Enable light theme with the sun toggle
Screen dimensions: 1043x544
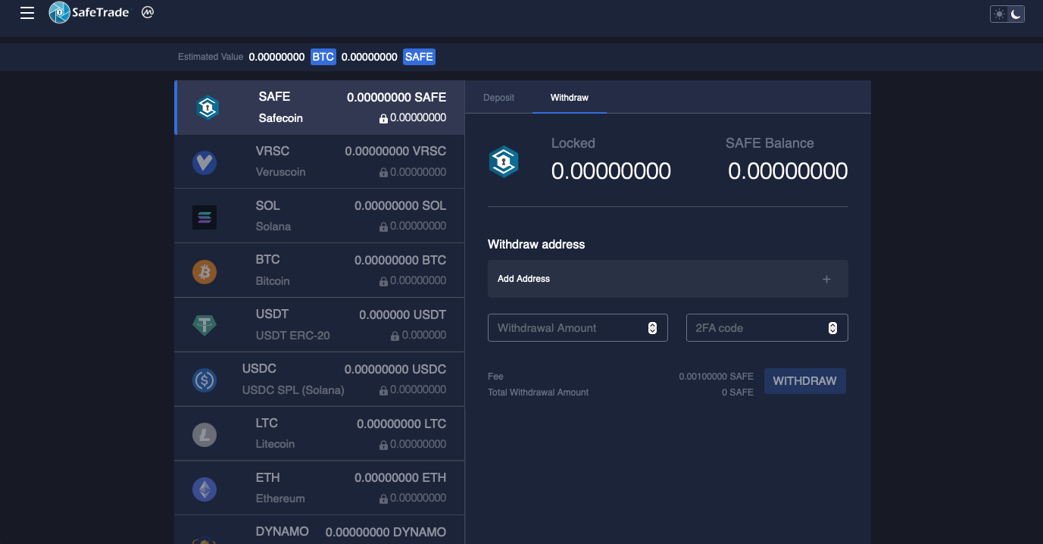click(998, 13)
